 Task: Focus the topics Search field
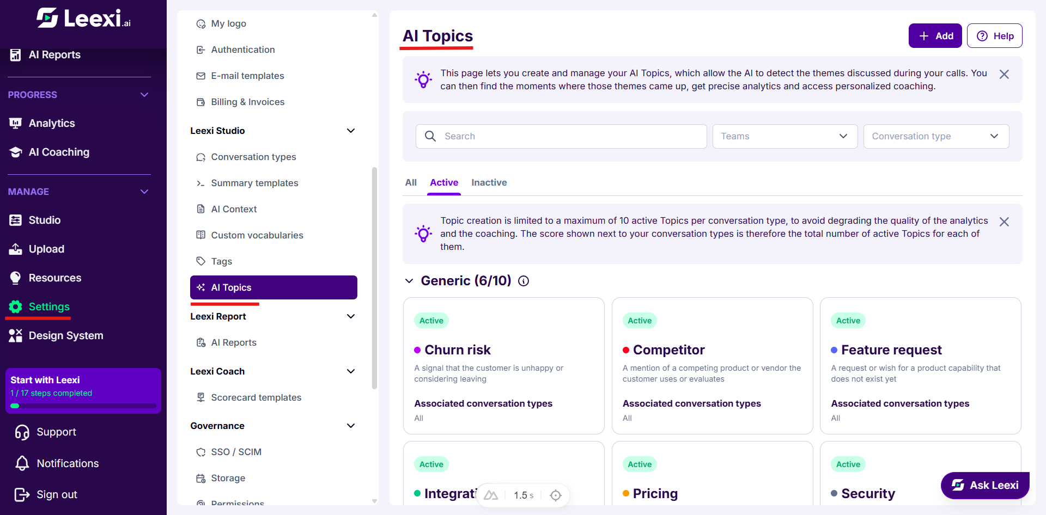(x=561, y=136)
